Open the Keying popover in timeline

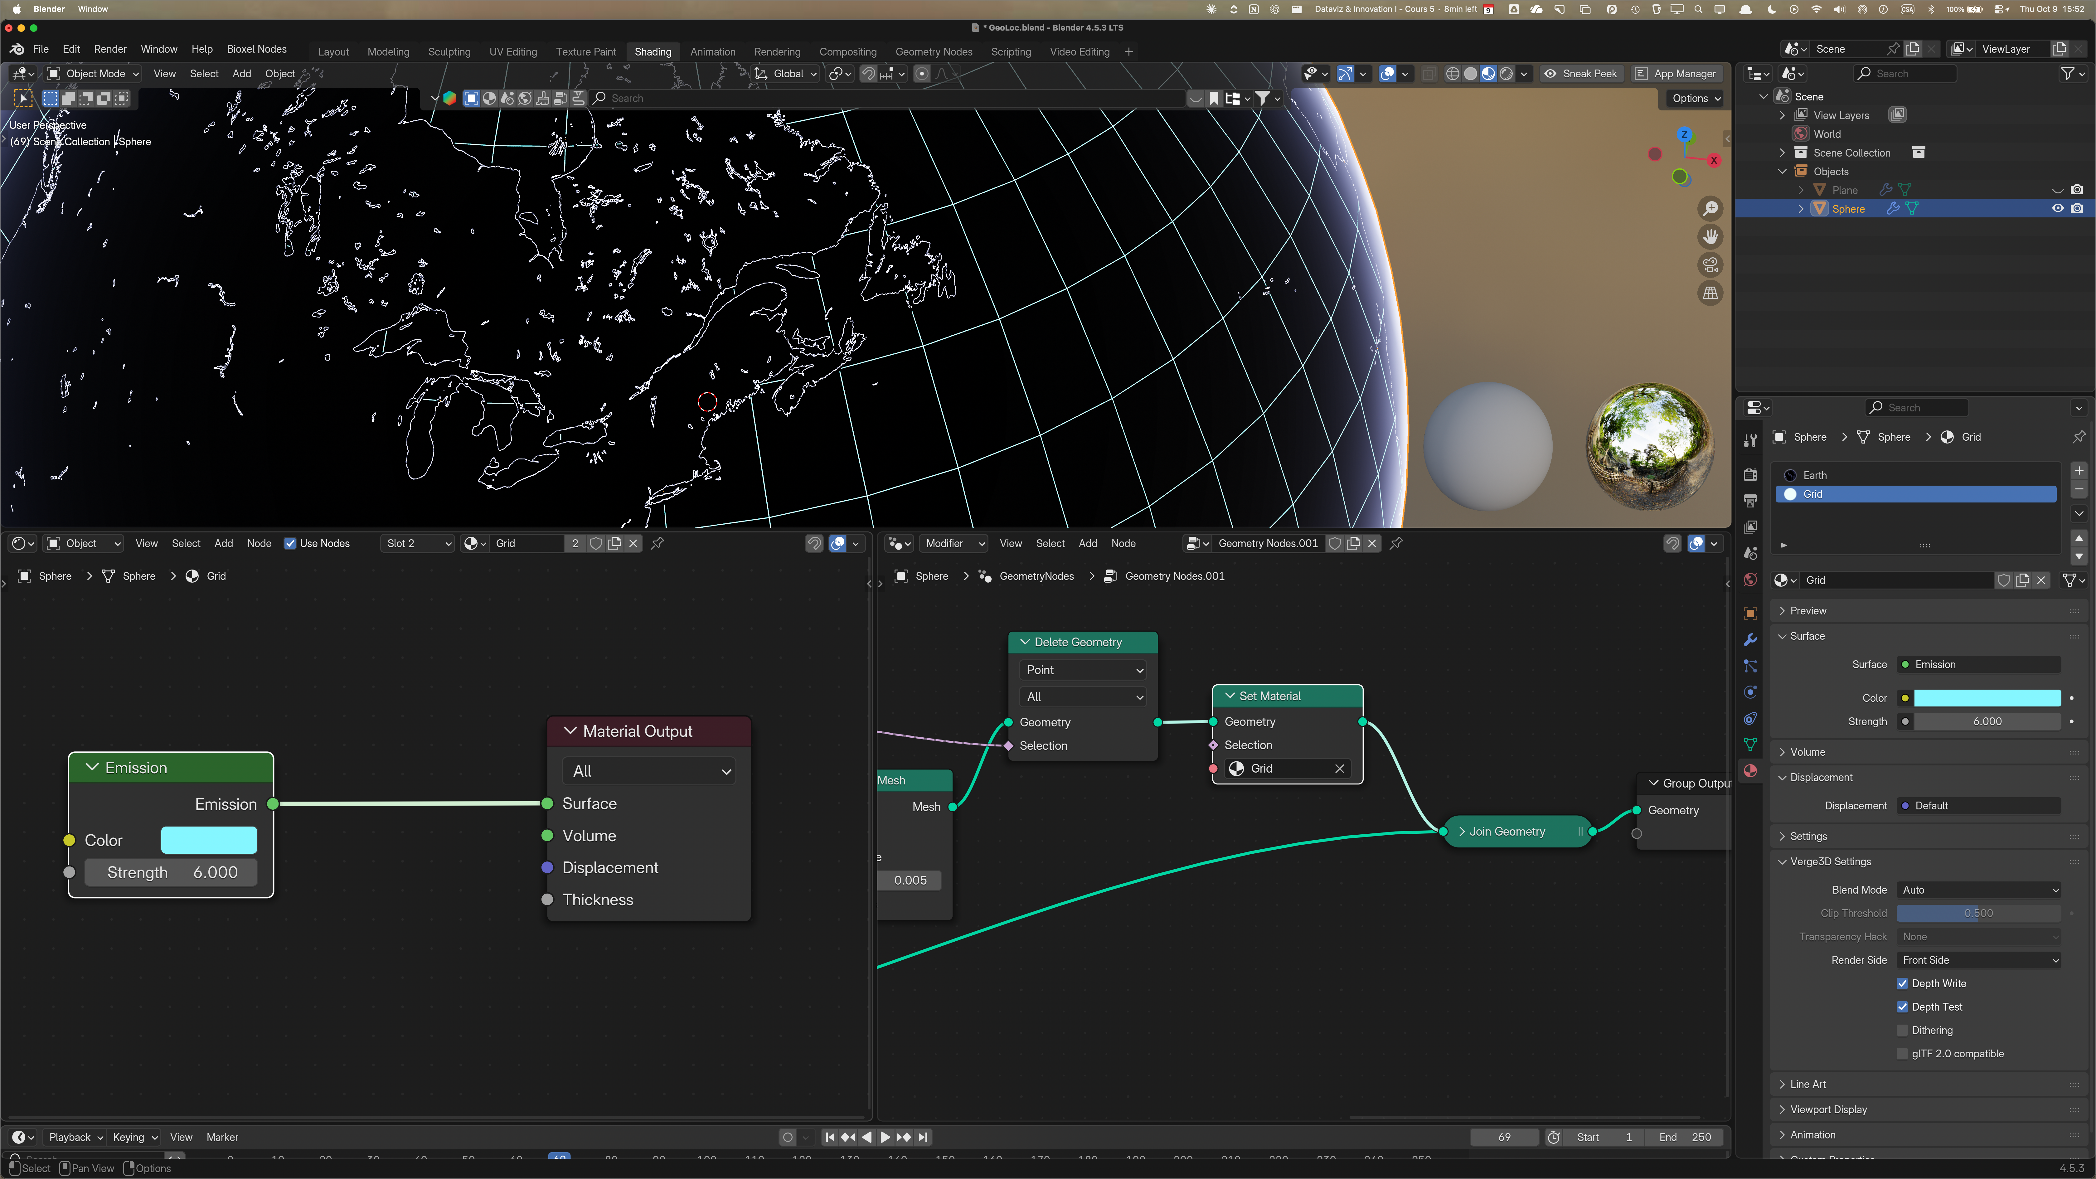pos(134,1138)
